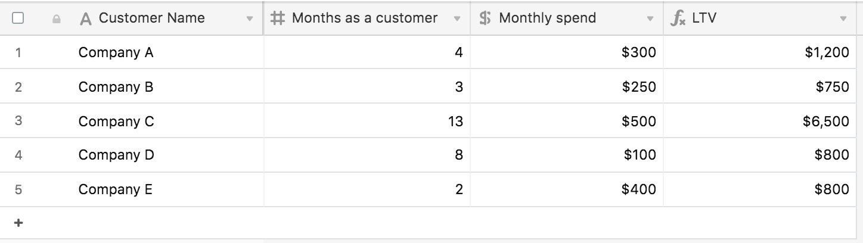Select the Company A name cell
863x243 pixels.
pos(116,52)
